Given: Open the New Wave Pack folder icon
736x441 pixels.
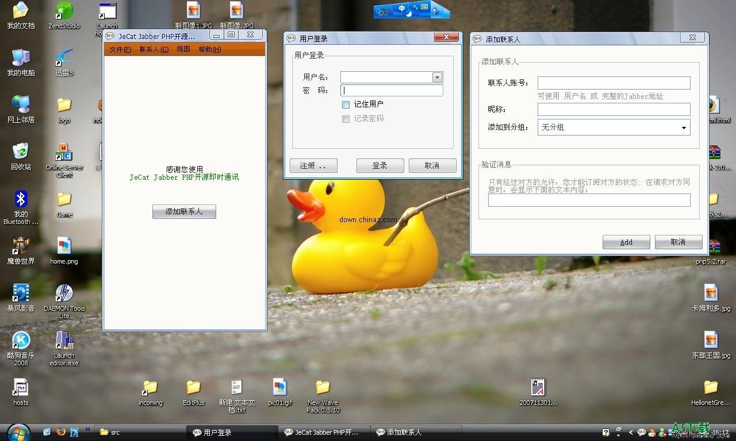Looking at the screenshot, I should pos(323,388).
